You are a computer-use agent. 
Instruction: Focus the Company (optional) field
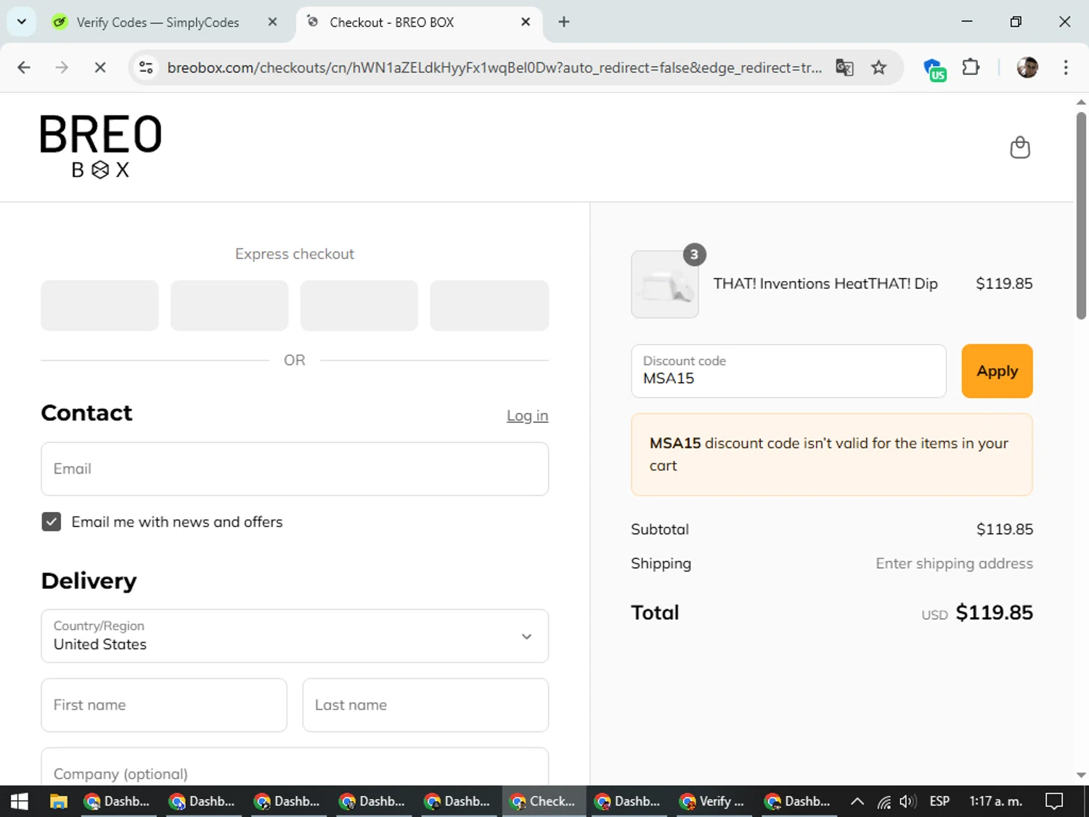tap(295, 768)
